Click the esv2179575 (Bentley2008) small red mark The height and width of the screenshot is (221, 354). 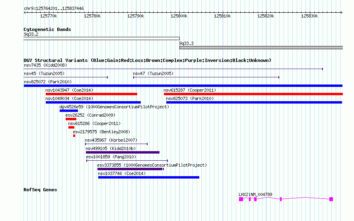pos(74,136)
